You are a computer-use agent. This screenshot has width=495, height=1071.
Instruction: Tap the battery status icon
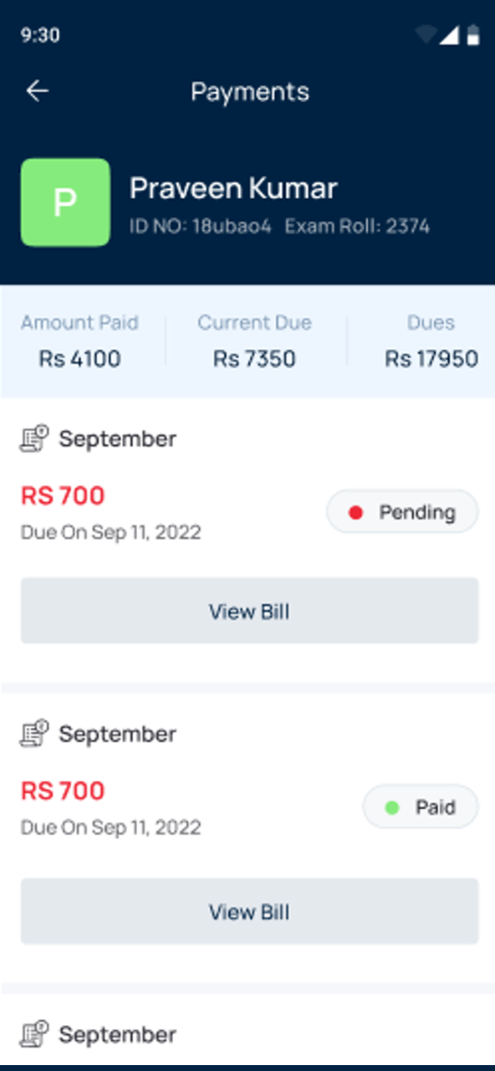(473, 35)
